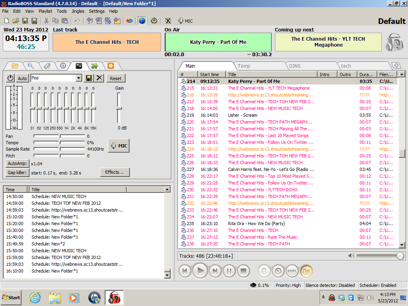Paste tracks with the clipboard icon
This screenshot has height=306, width=408.
point(65,21)
